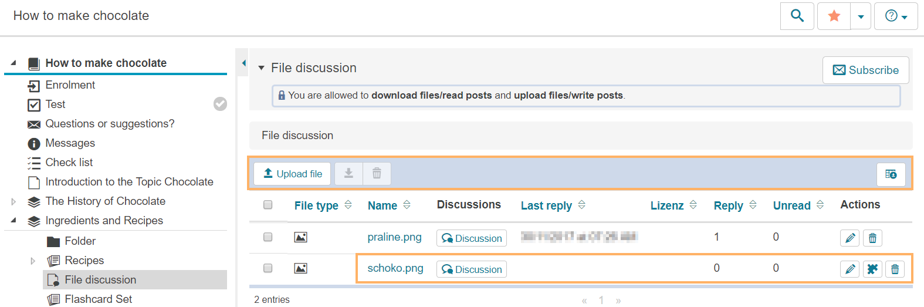Viewport: 924px width, 307px height.
Task: Open the bookmark dropdown arrow
Action: tap(861, 16)
